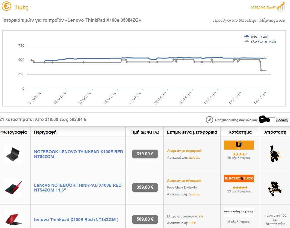Click the compass icon beside postal code
This screenshot has height=228, width=290.
(210, 120)
